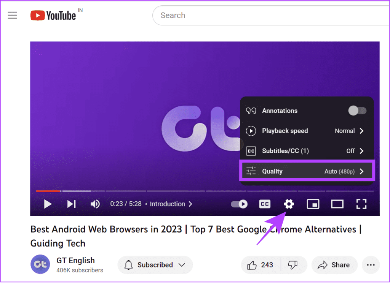
Task: Toggle Autoplay in the player controls
Action: pyautogui.click(x=239, y=204)
